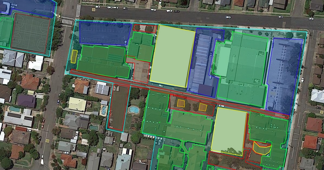Click the right orange square in the courtyard
The width and height of the screenshot is (324, 170).
[202, 107]
